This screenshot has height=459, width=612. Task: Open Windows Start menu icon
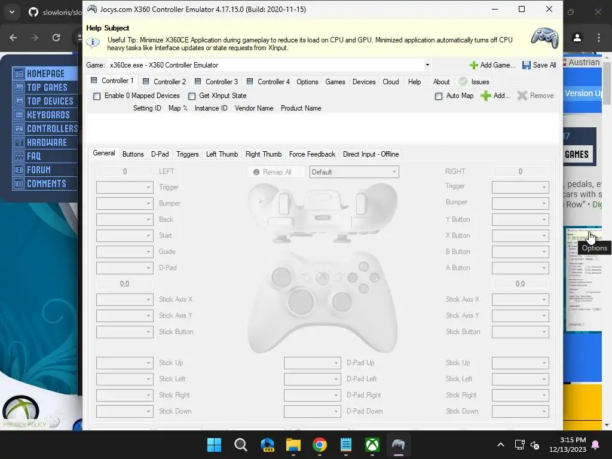pyautogui.click(x=214, y=445)
